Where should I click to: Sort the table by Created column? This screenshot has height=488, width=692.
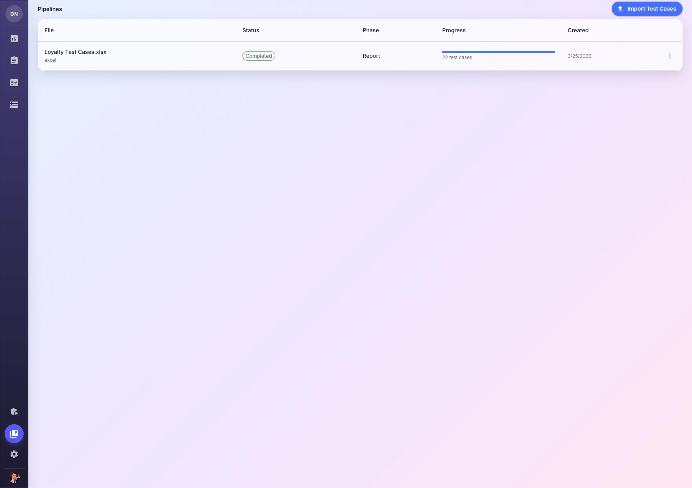tap(578, 30)
